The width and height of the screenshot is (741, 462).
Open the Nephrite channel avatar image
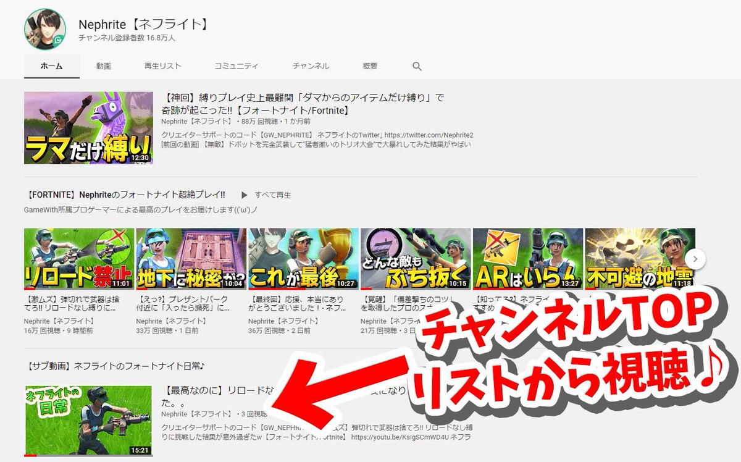[x=44, y=29]
